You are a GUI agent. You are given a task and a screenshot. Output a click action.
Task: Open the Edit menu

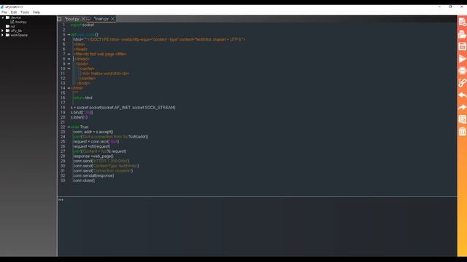pyautogui.click(x=14, y=12)
